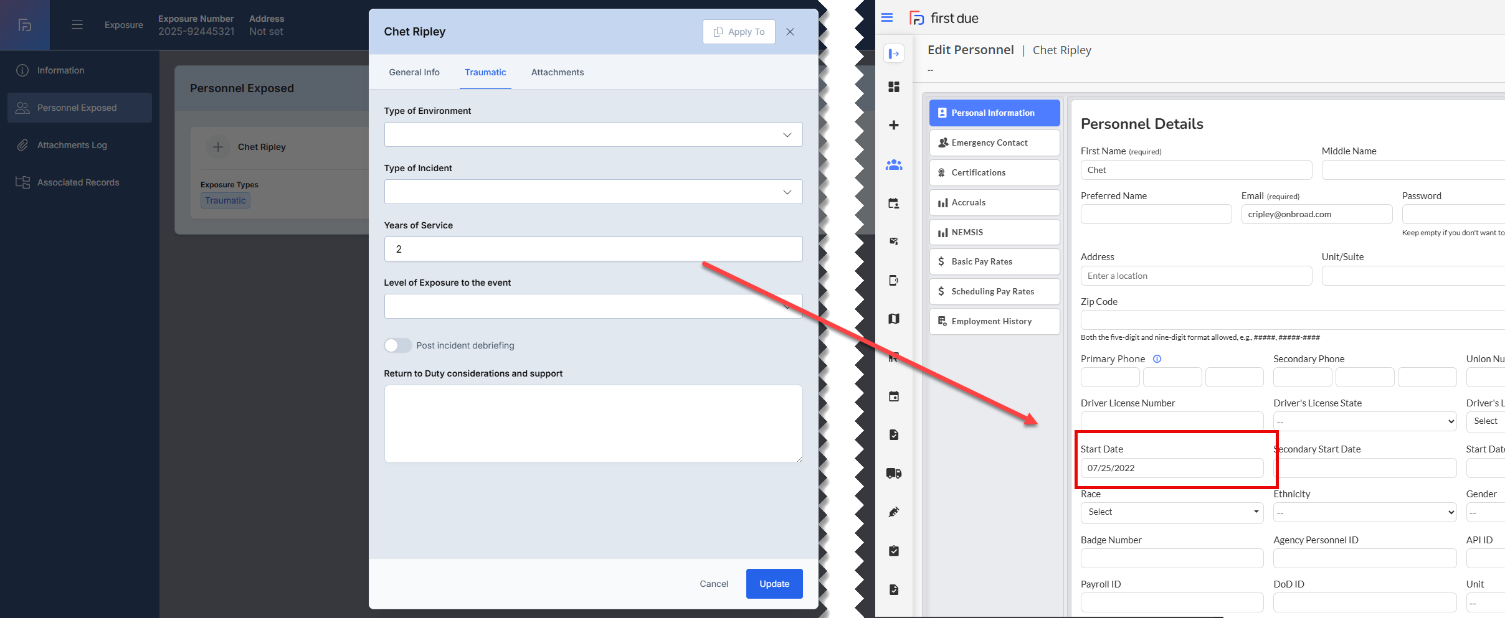Switch to the General Info tab

click(x=414, y=72)
